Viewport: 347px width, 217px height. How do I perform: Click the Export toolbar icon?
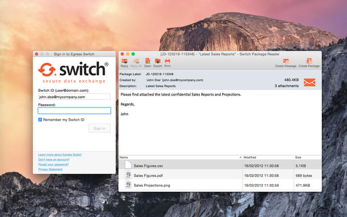[x=157, y=61]
